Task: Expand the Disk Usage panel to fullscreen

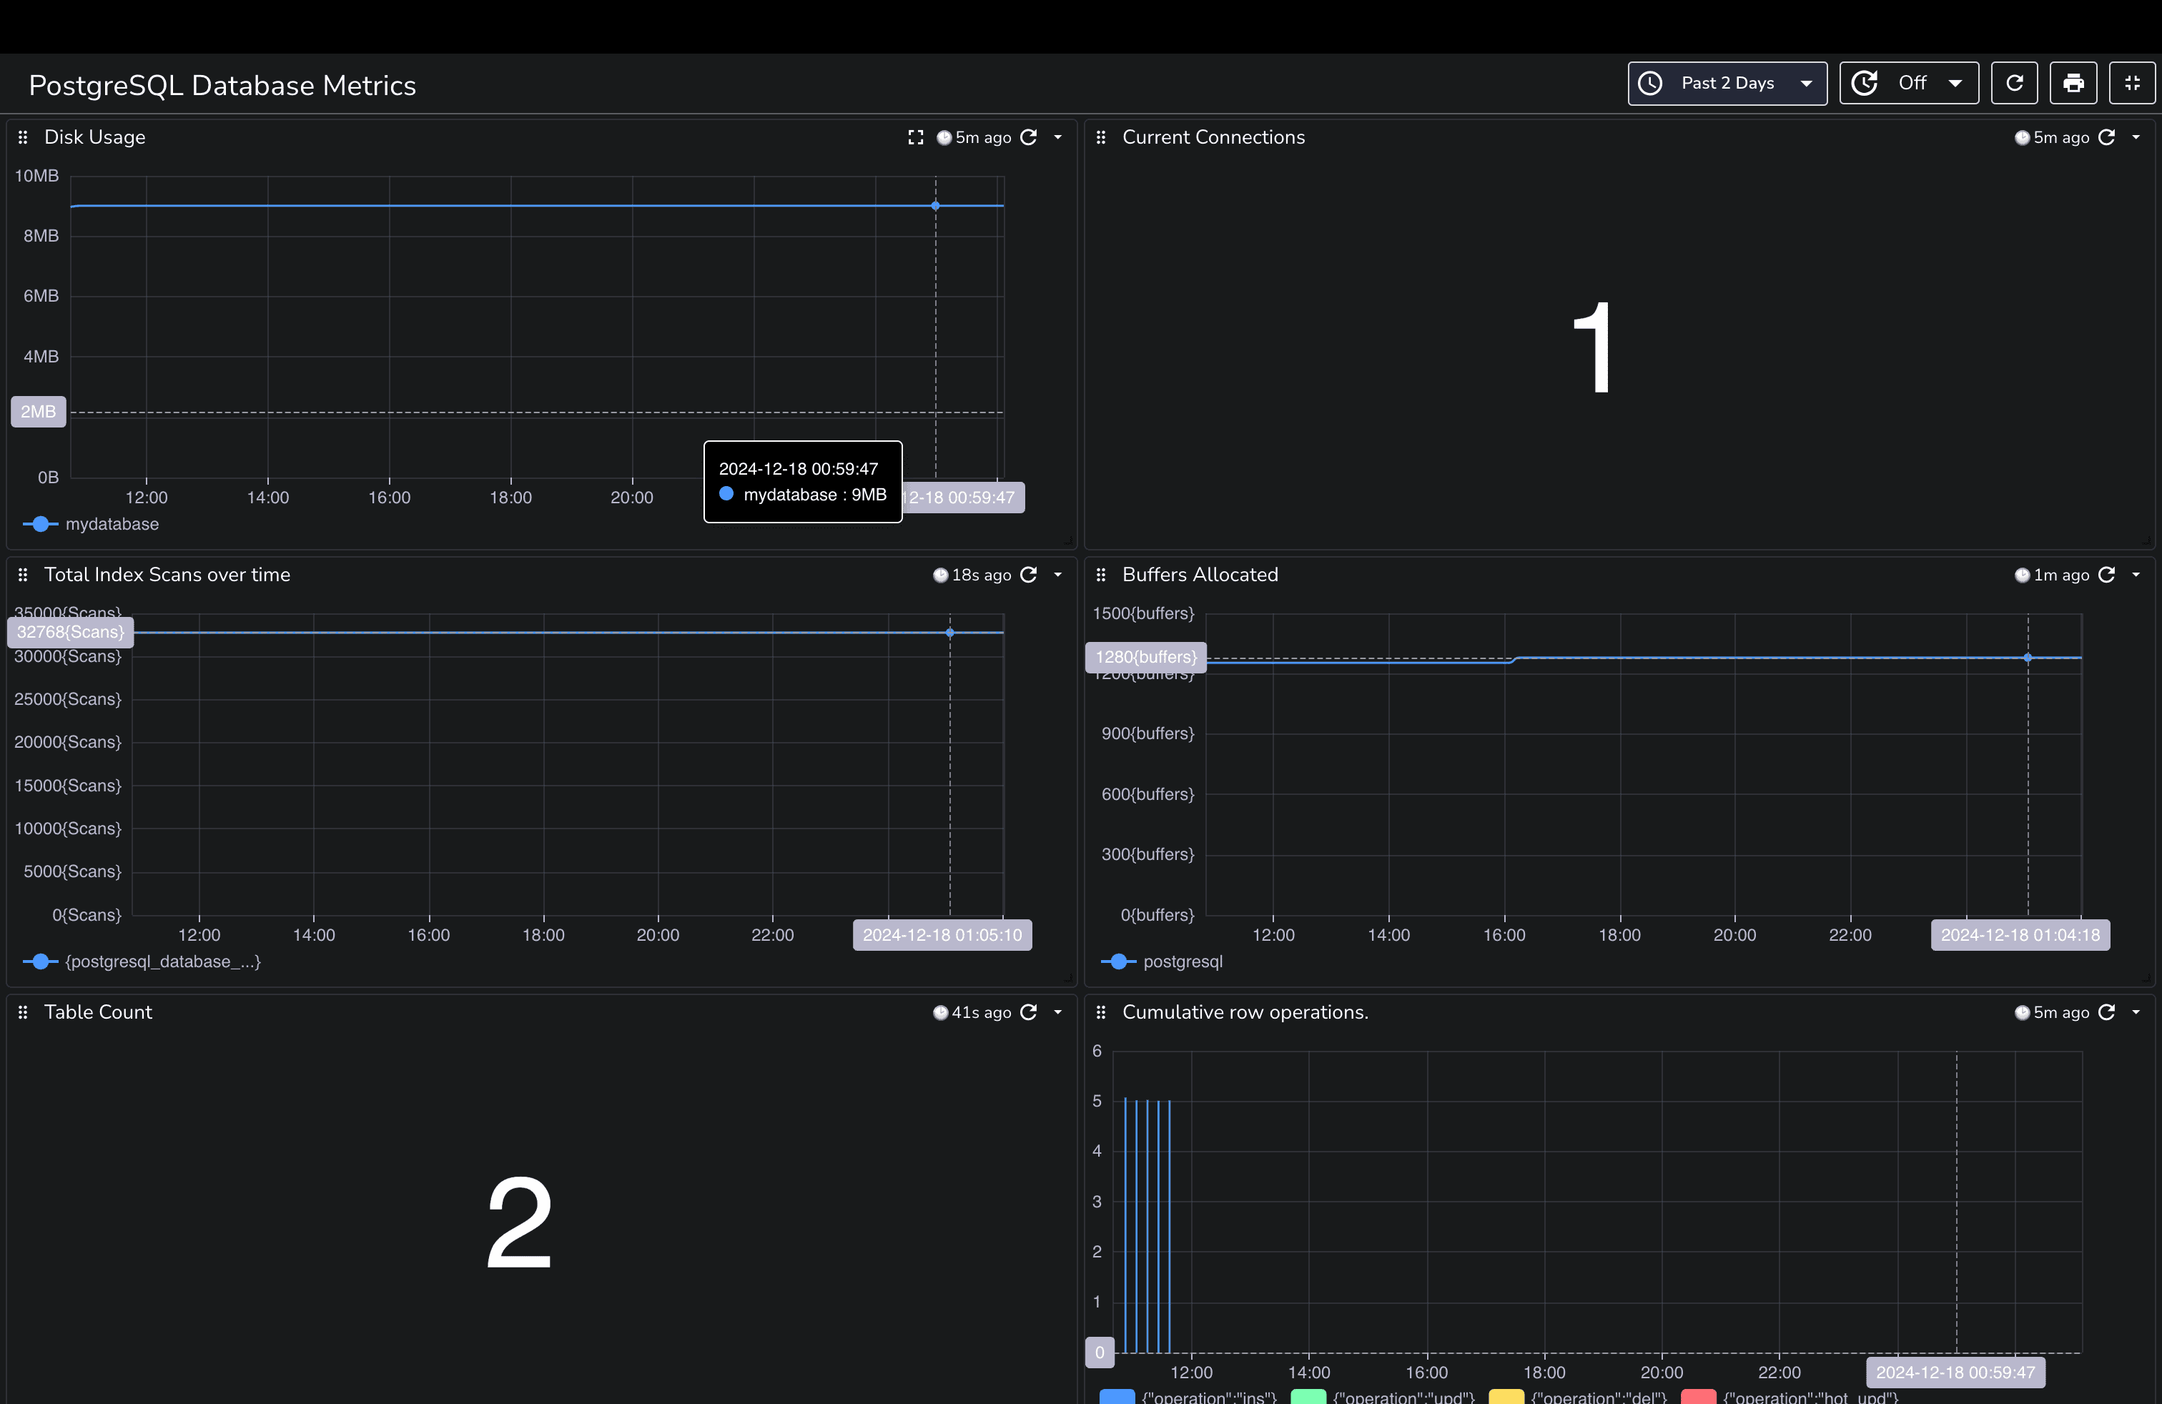Action: [916, 137]
